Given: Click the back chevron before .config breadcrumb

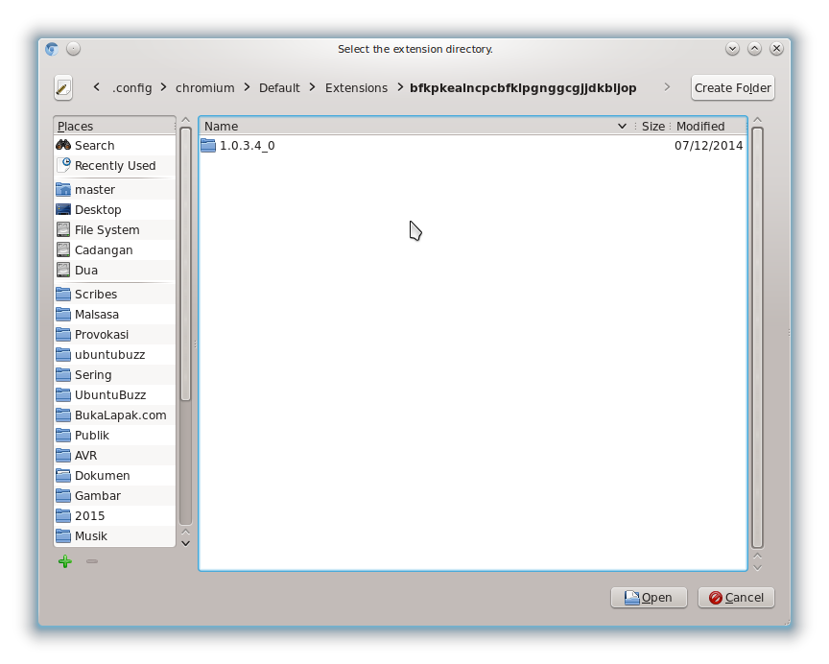Looking at the screenshot, I should click(97, 86).
